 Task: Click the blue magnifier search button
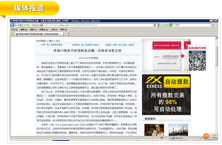pos(213,25)
